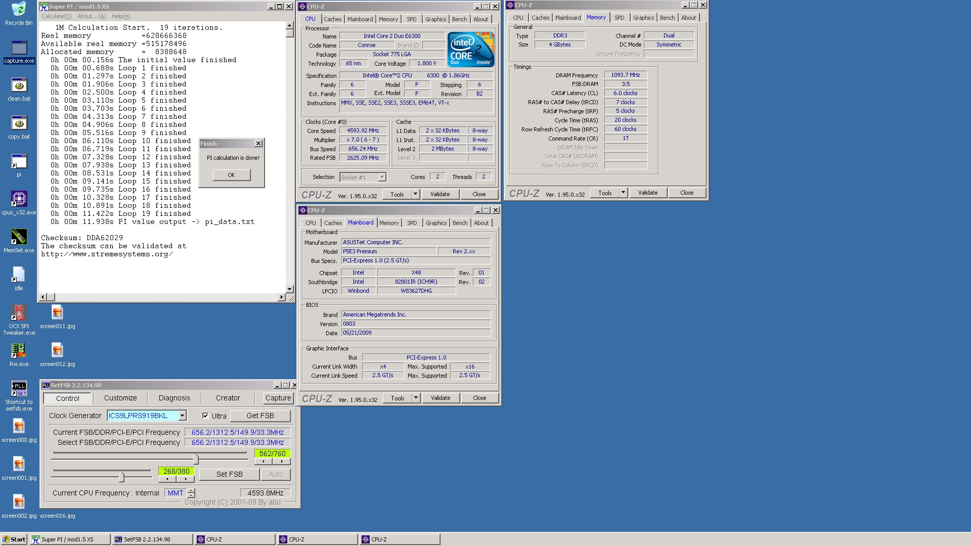
Task: Select the idle shortcut desktop icon
Action: [19, 279]
